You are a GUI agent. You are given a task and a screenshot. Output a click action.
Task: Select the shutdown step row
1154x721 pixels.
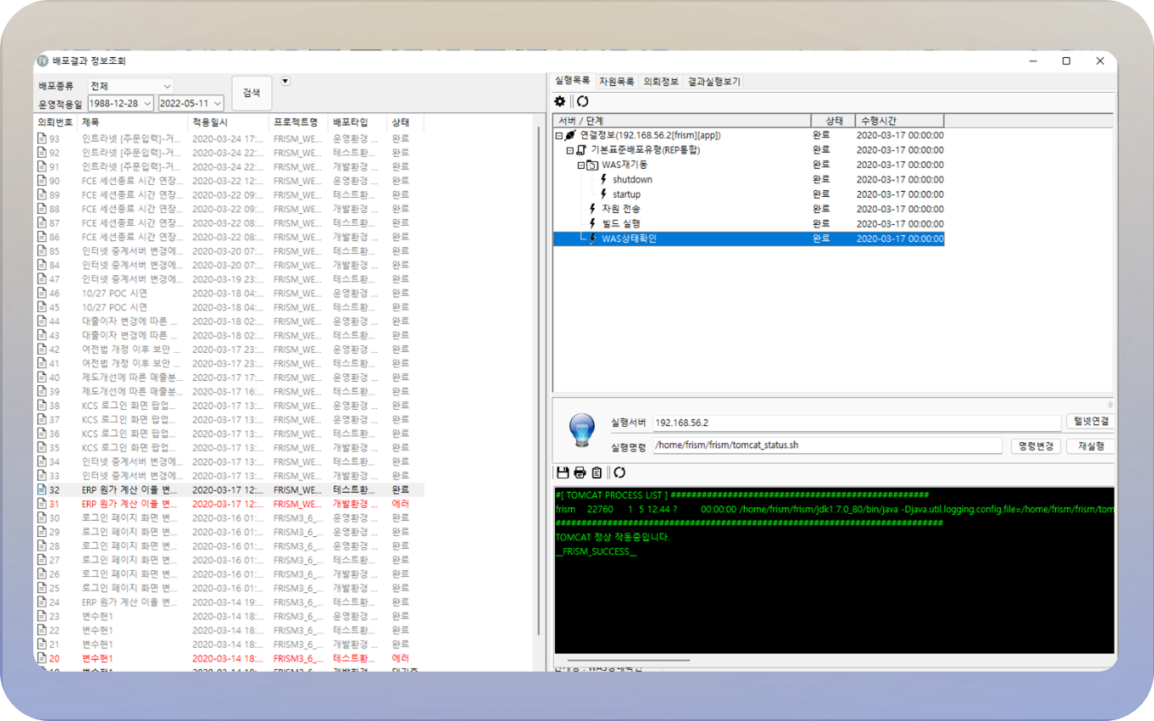click(748, 180)
